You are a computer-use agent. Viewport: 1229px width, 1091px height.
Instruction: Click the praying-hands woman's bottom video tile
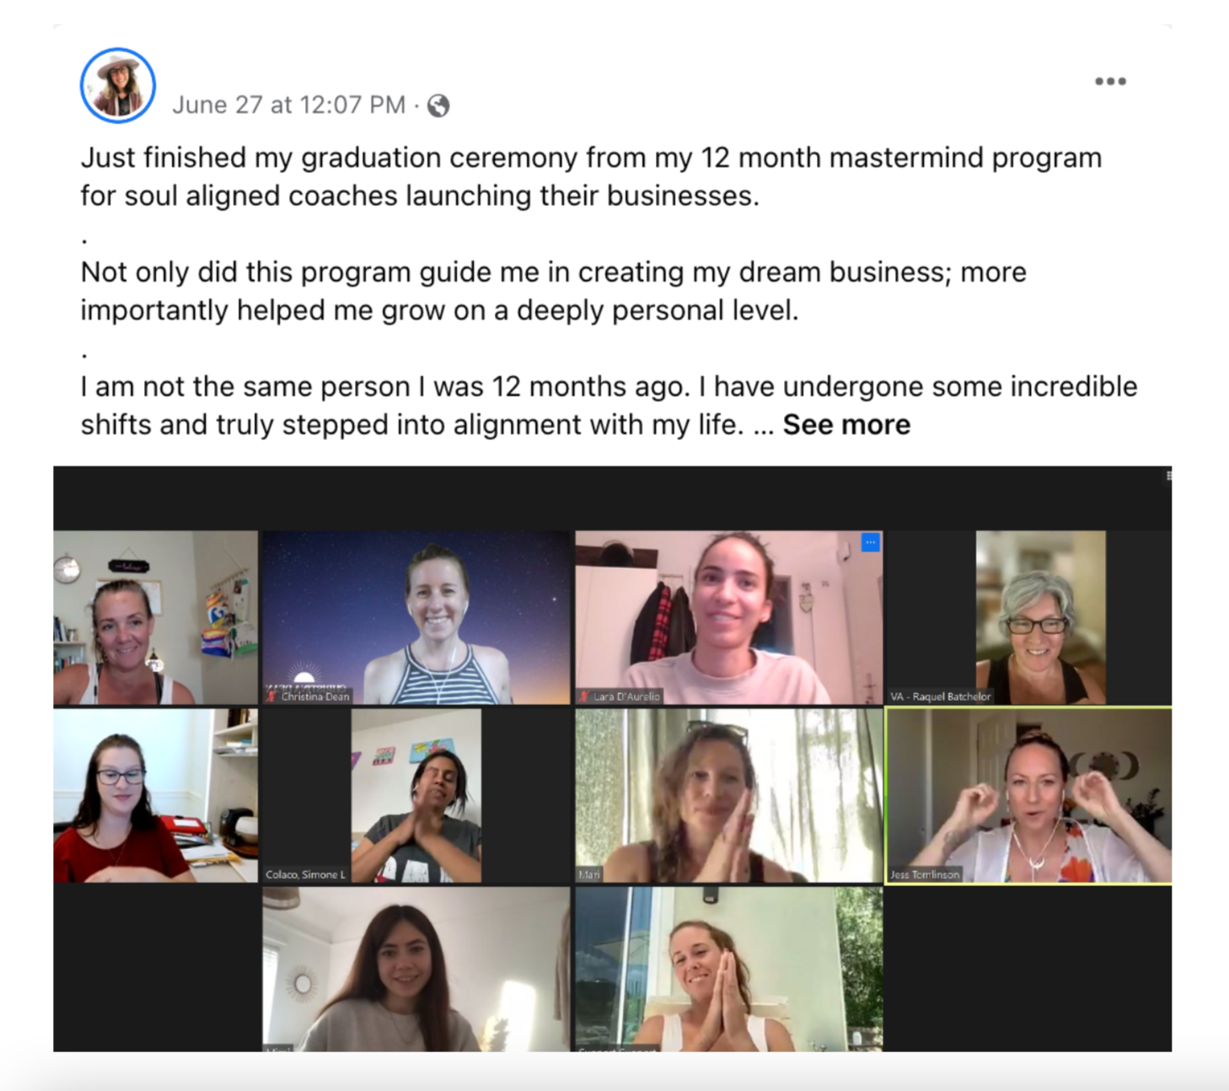pos(729,969)
